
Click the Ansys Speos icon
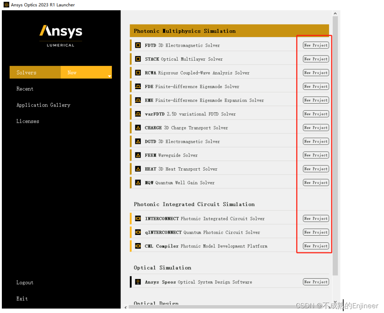pos(138,282)
